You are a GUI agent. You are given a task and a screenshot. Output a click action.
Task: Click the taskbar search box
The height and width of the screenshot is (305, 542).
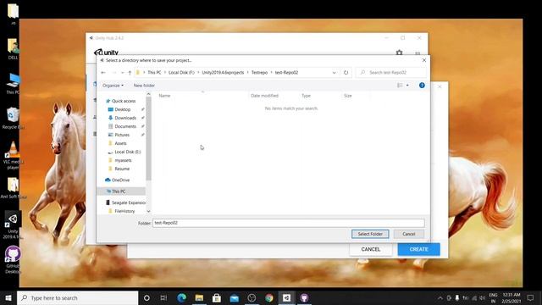click(x=77, y=297)
